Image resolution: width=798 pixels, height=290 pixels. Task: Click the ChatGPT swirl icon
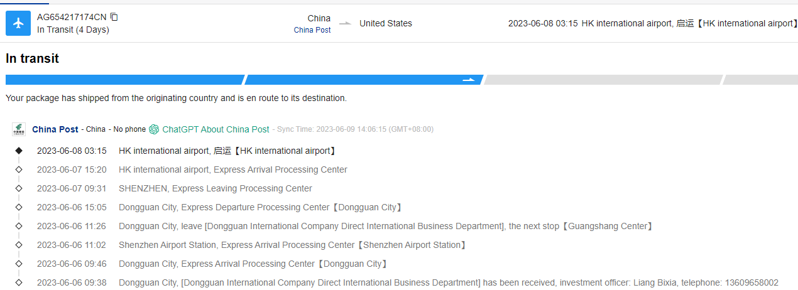tap(154, 129)
